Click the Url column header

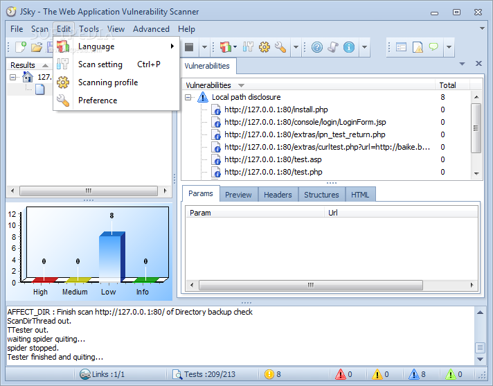401,213
